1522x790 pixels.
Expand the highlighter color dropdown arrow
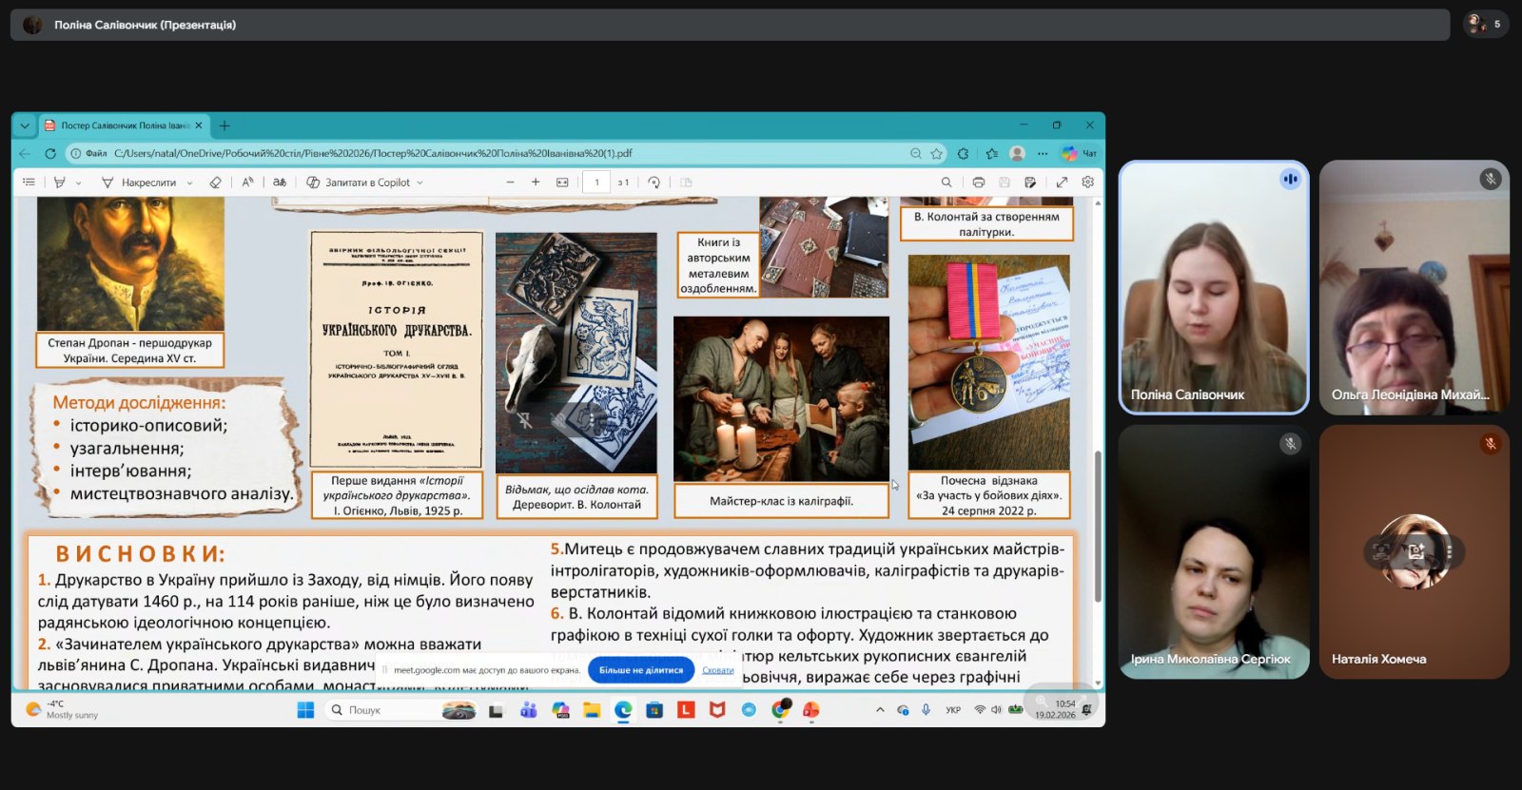78,183
